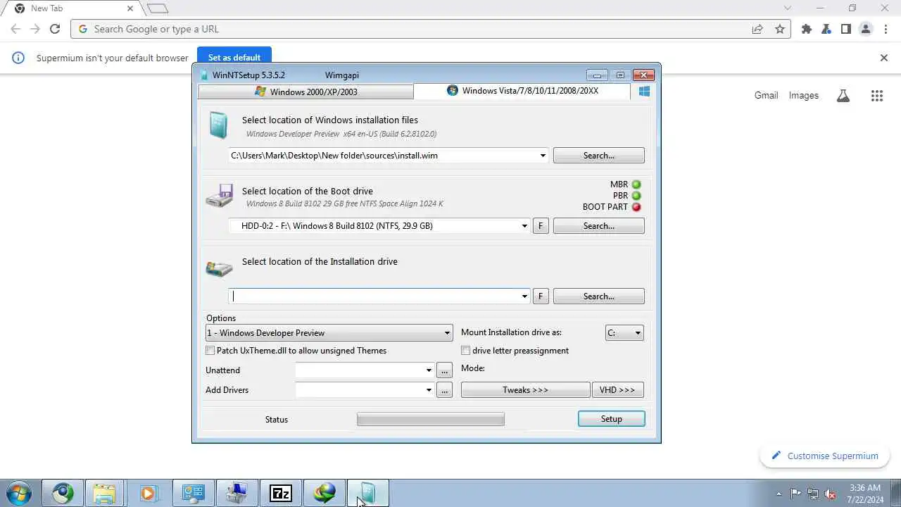Click Customise Supermium button
The width and height of the screenshot is (901, 507).
pos(825,456)
